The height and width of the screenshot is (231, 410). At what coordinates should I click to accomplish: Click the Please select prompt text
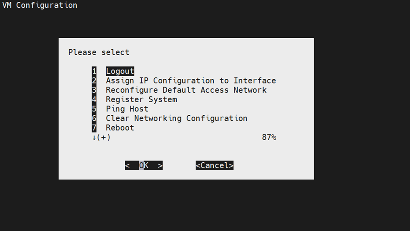tap(99, 52)
